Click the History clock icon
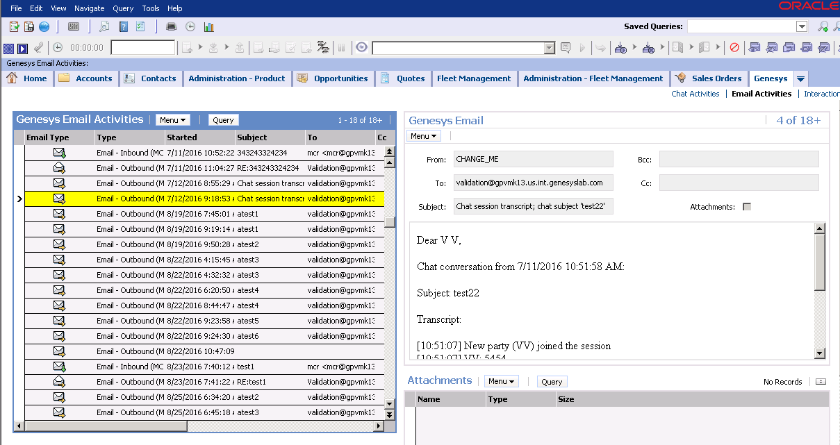This screenshot has height=445, width=840. (x=190, y=26)
